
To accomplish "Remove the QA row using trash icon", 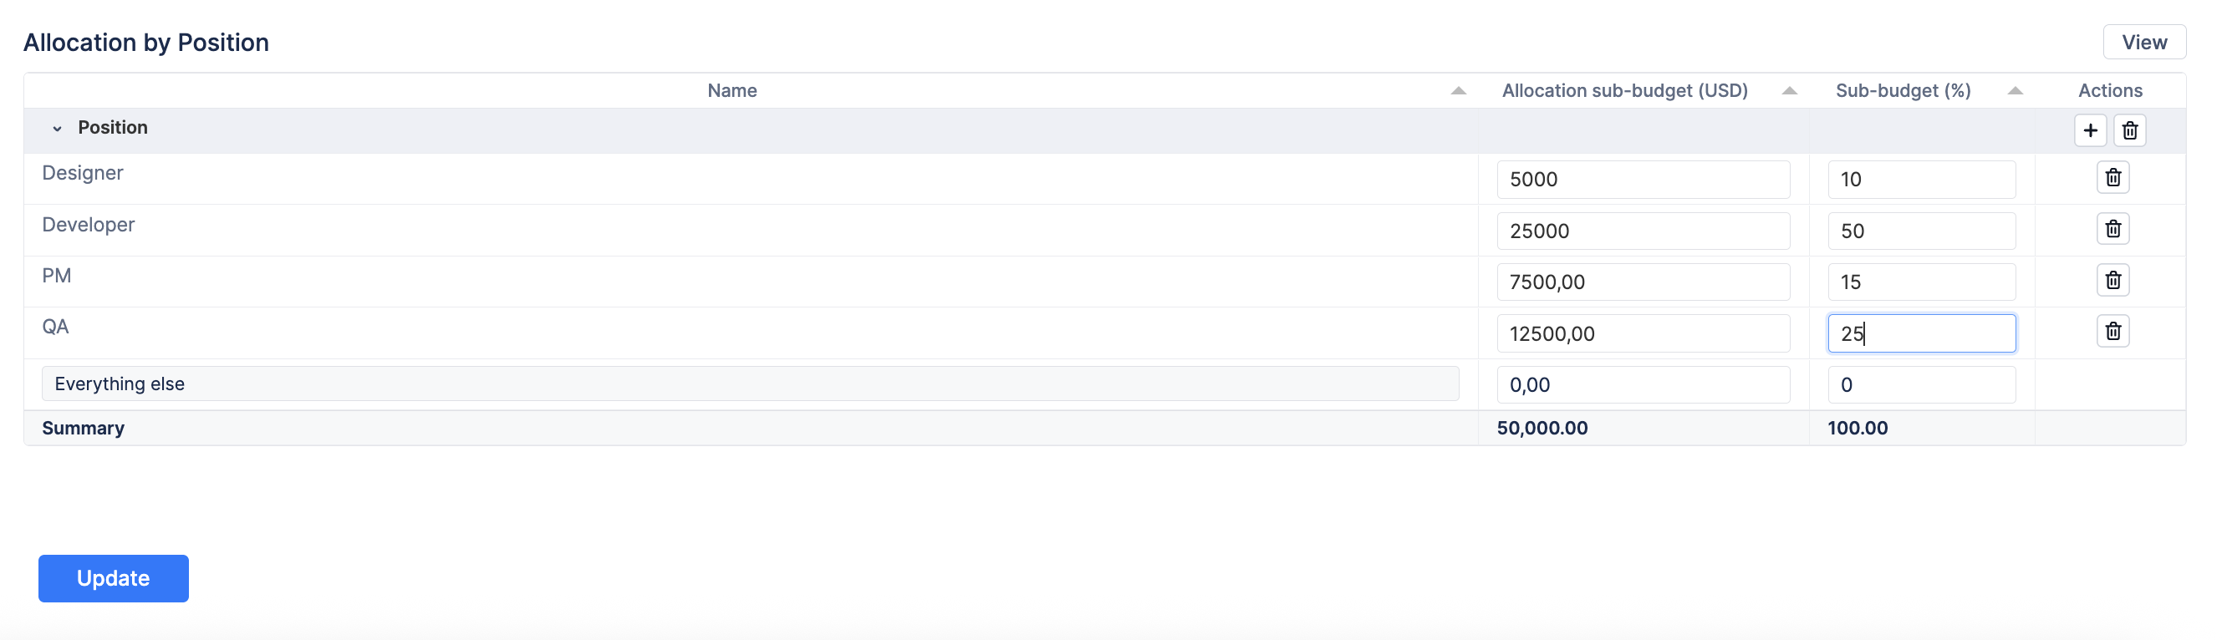I will 2112,331.
